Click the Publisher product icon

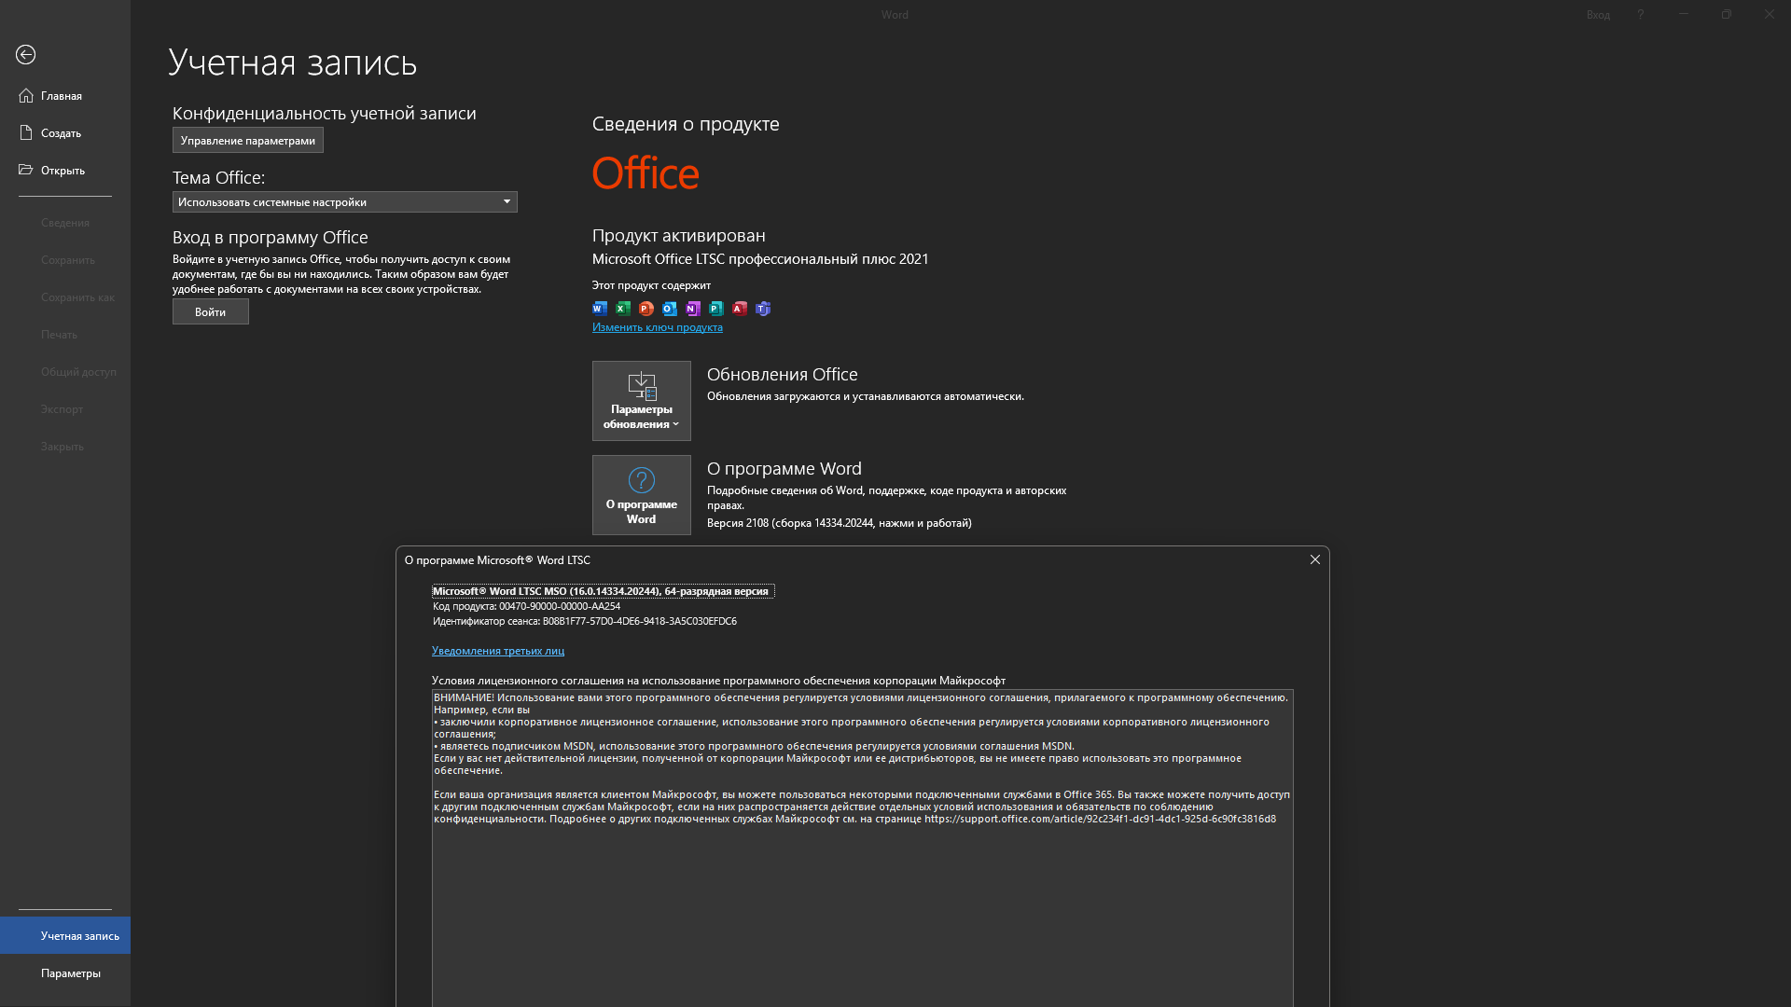(x=716, y=309)
